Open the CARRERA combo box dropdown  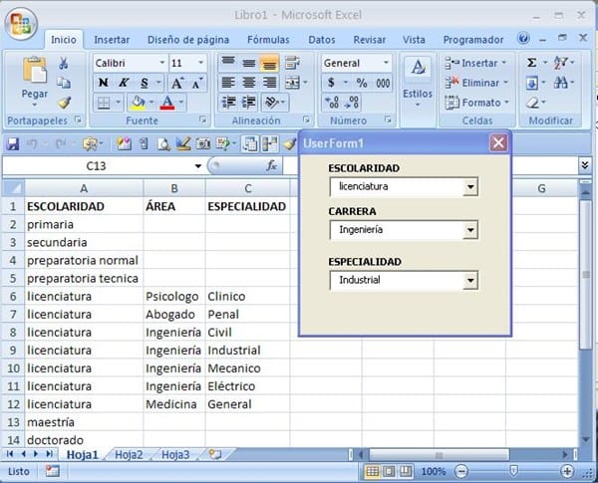470,230
